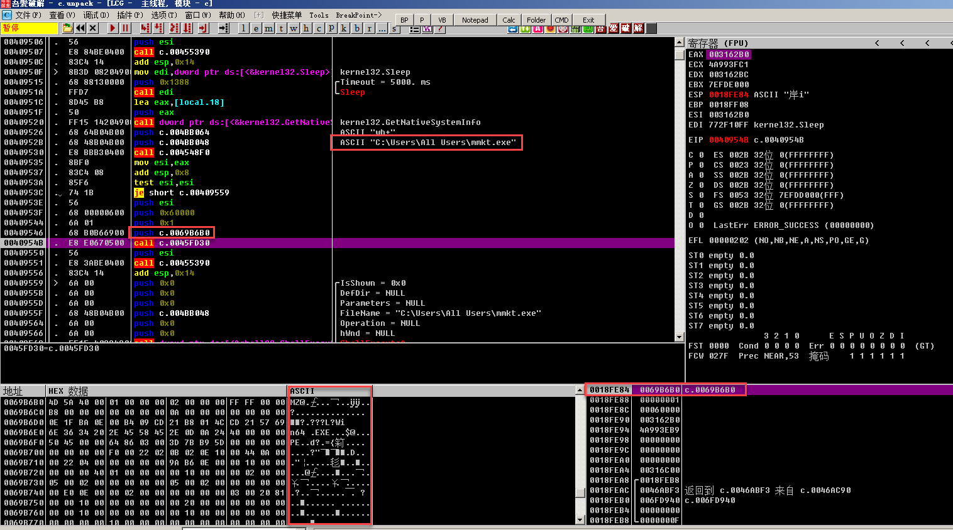Click the BP button

tap(404, 20)
